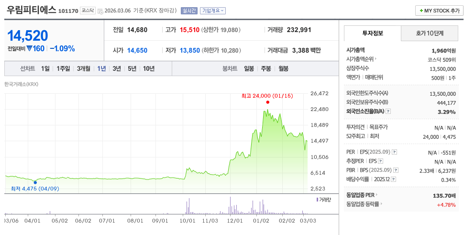Select the 1년 line chart period
This screenshot has width=464, height=235.
tap(101, 68)
